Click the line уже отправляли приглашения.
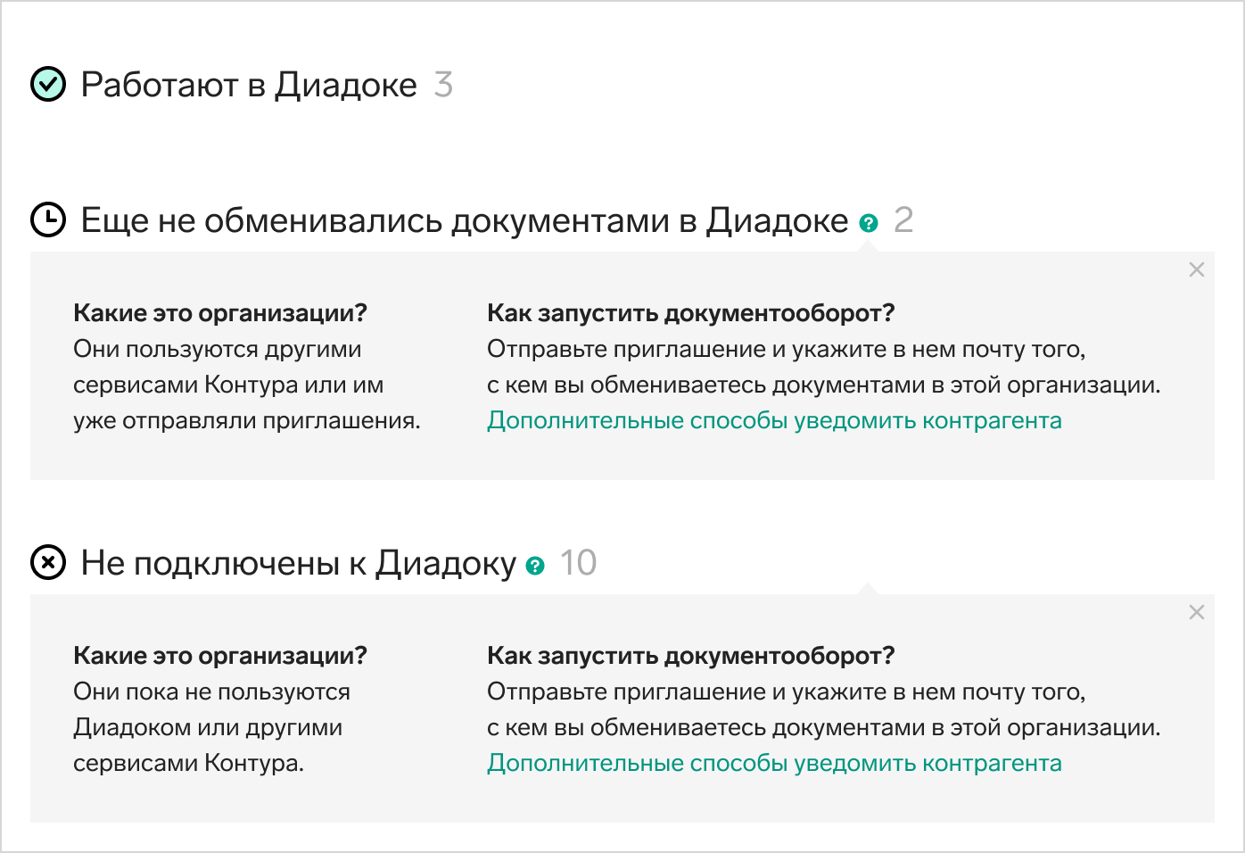 pos(247,420)
